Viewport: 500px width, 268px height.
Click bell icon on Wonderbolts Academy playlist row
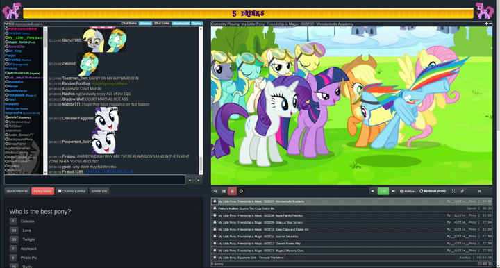coord(215,201)
